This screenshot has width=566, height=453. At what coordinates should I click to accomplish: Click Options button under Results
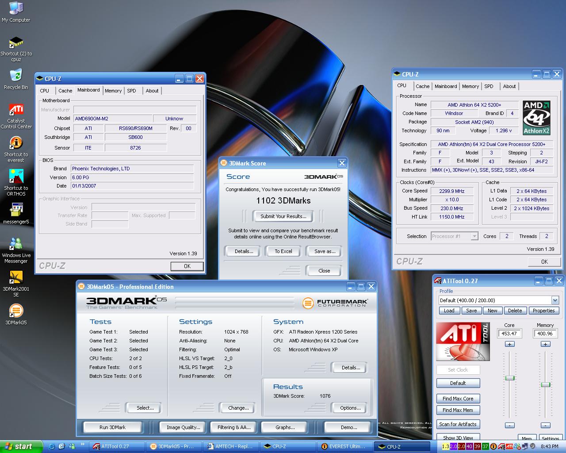(x=350, y=408)
